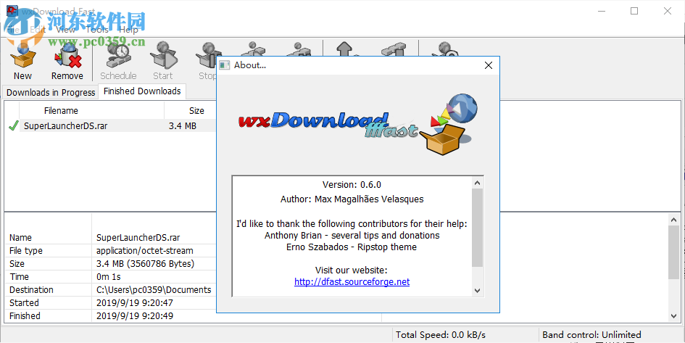Click the Started value '2019/9/19 9:20:47'

coord(135,303)
